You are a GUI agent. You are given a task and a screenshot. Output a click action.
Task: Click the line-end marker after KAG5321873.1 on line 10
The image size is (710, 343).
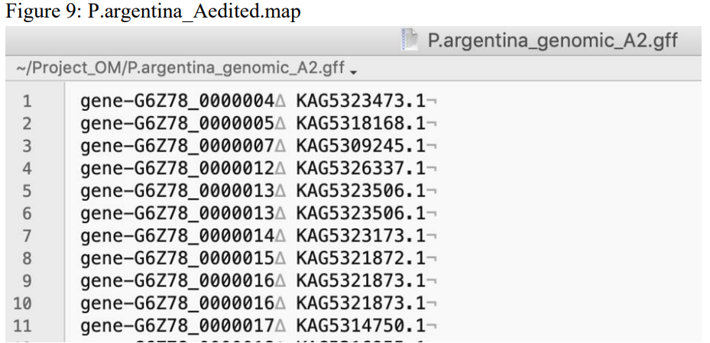pyautogui.click(x=432, y=304)
